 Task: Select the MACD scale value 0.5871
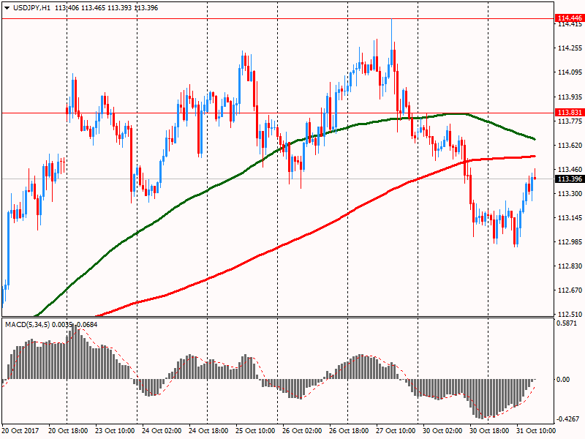coord(566,323)
